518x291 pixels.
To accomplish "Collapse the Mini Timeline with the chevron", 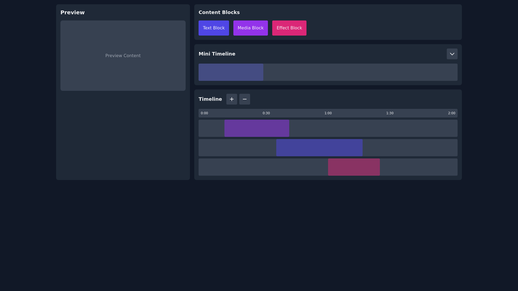I will coord(452,54).
